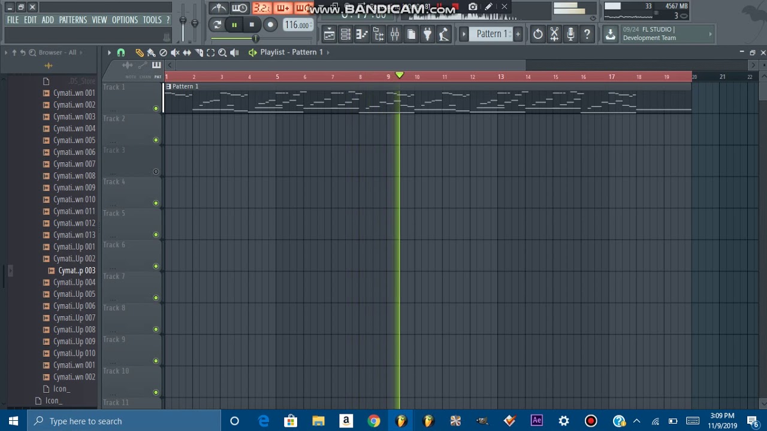Open the undo history icon
The image size is (767, 431).
pos(538,35)
